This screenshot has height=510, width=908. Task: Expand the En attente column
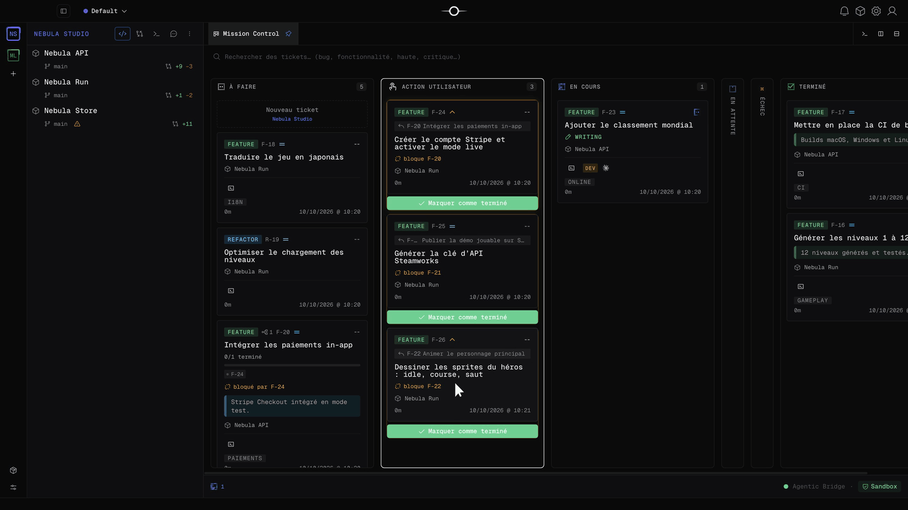[x=733, y=273]
